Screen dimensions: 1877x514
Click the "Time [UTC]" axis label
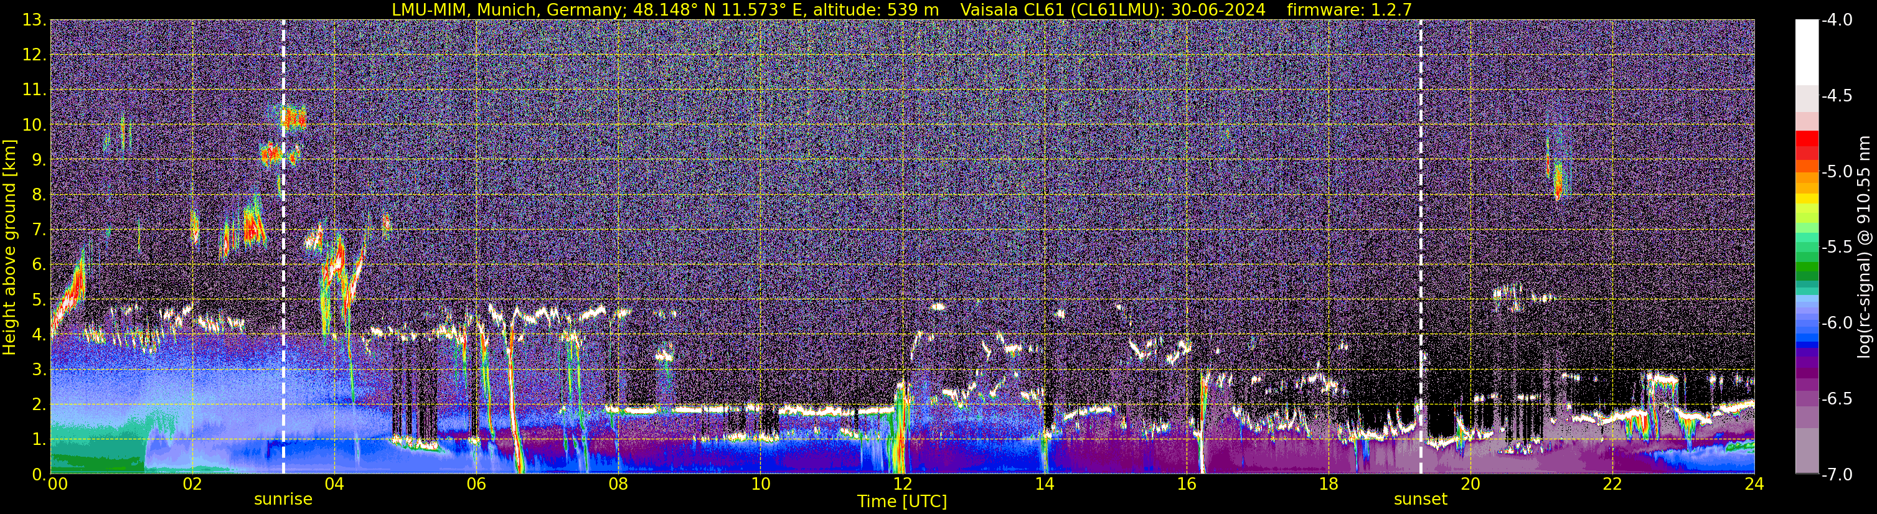902,502
